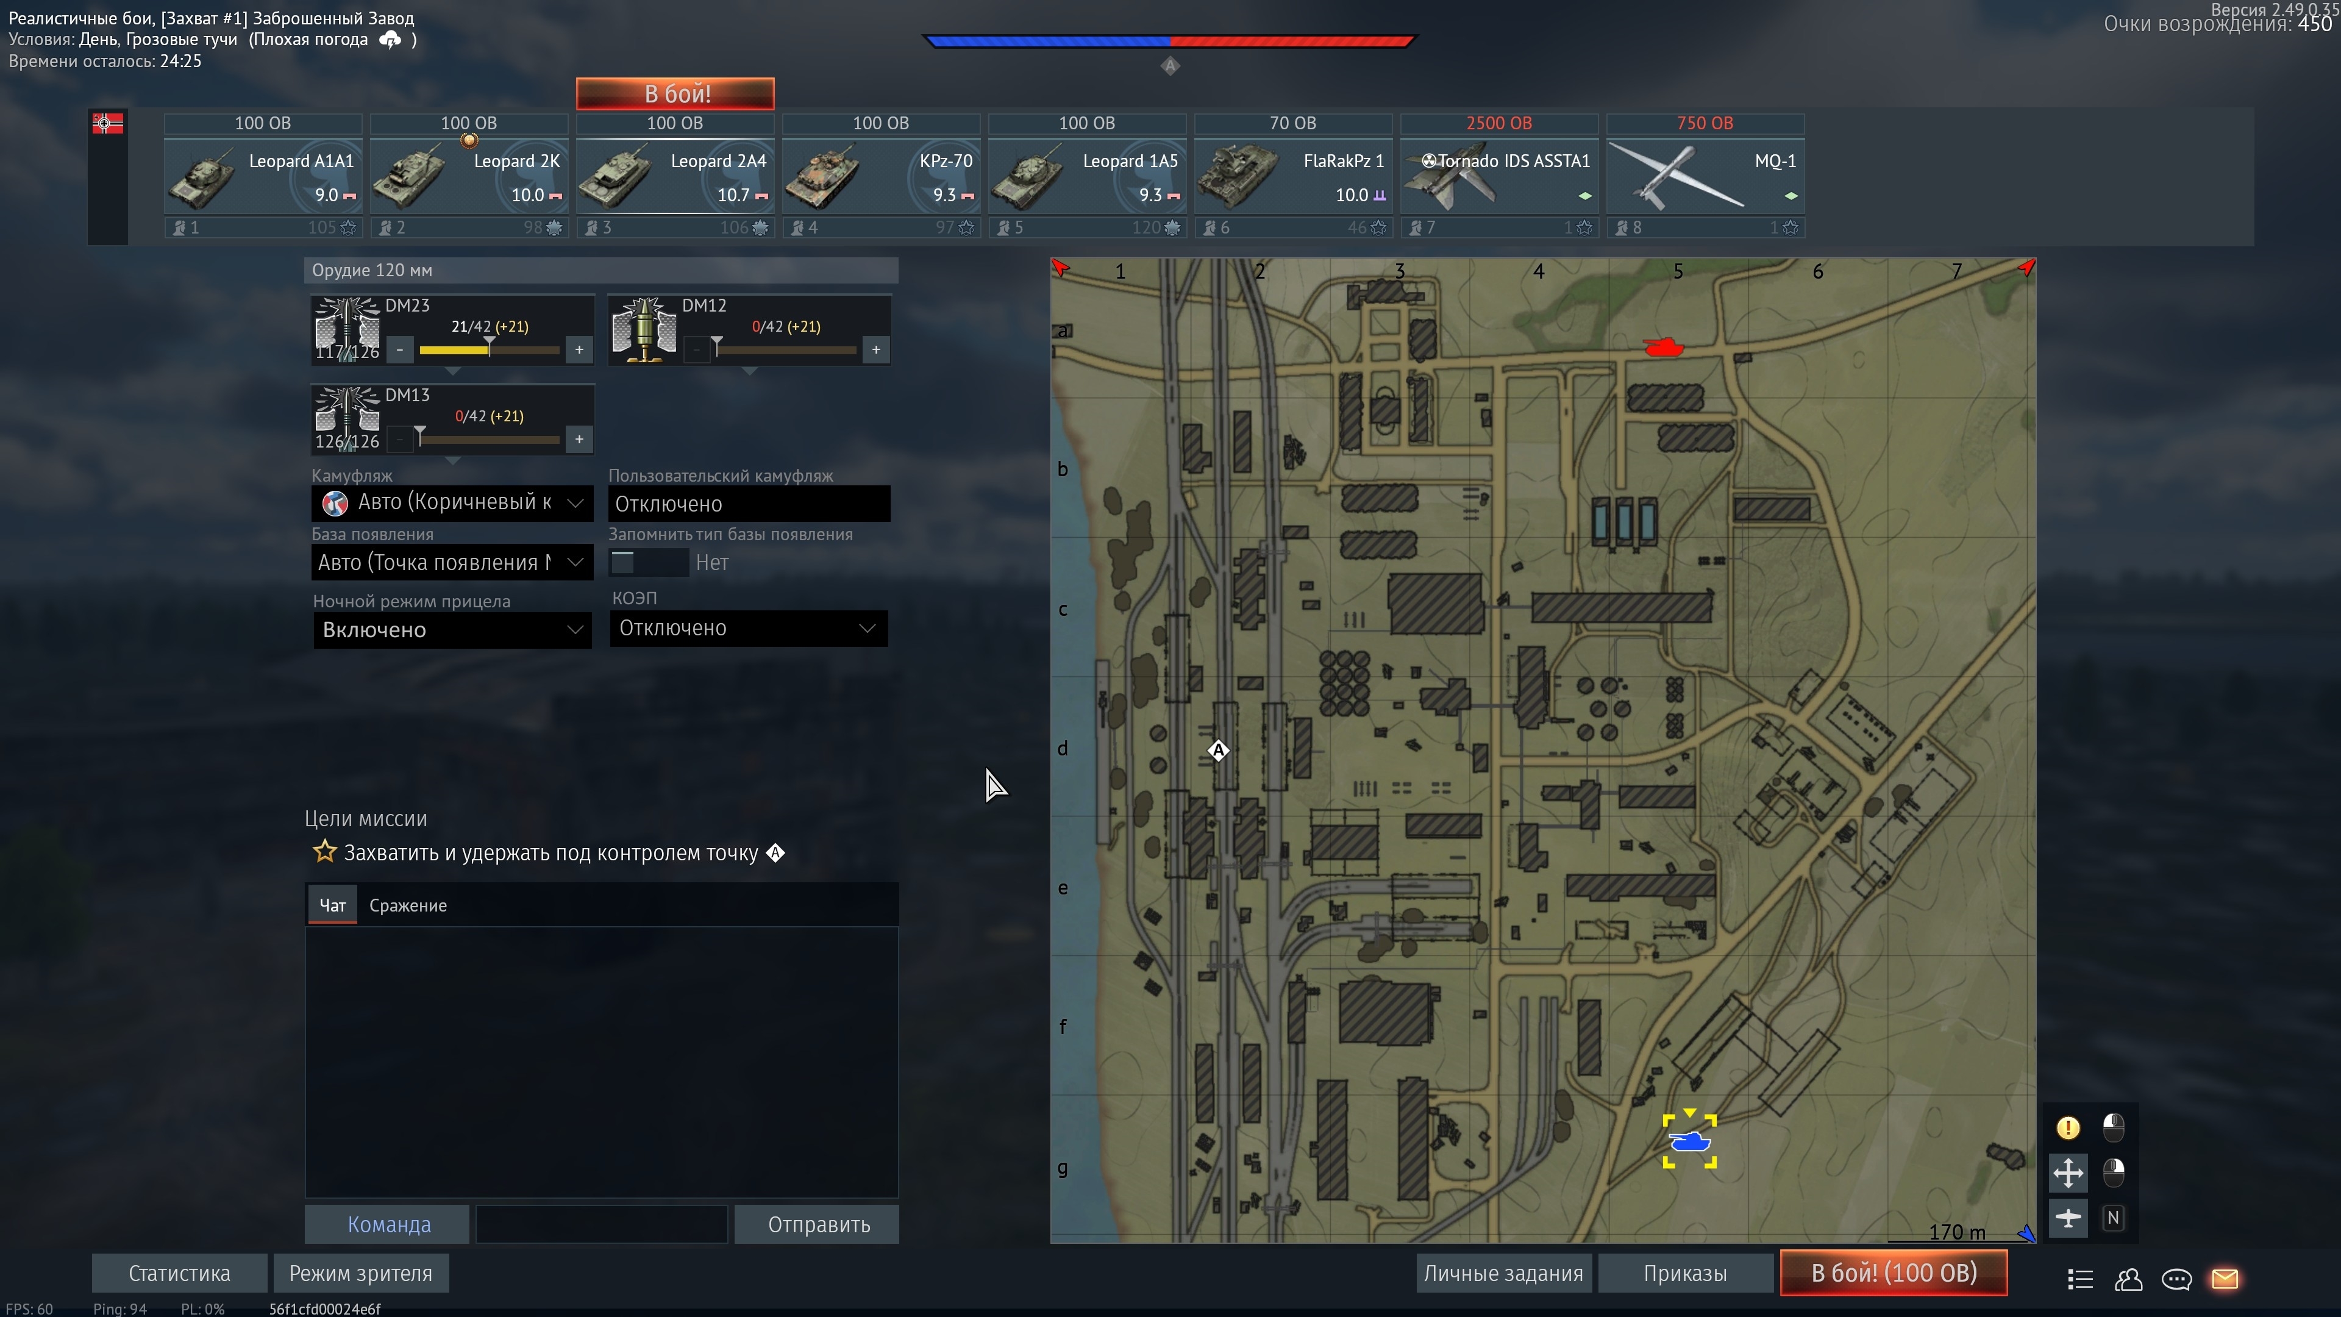
Task: Click the aircraft icon beside the map
Action: (2067, 1218)
